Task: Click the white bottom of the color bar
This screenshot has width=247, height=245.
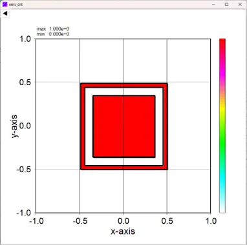Action: 222,209
